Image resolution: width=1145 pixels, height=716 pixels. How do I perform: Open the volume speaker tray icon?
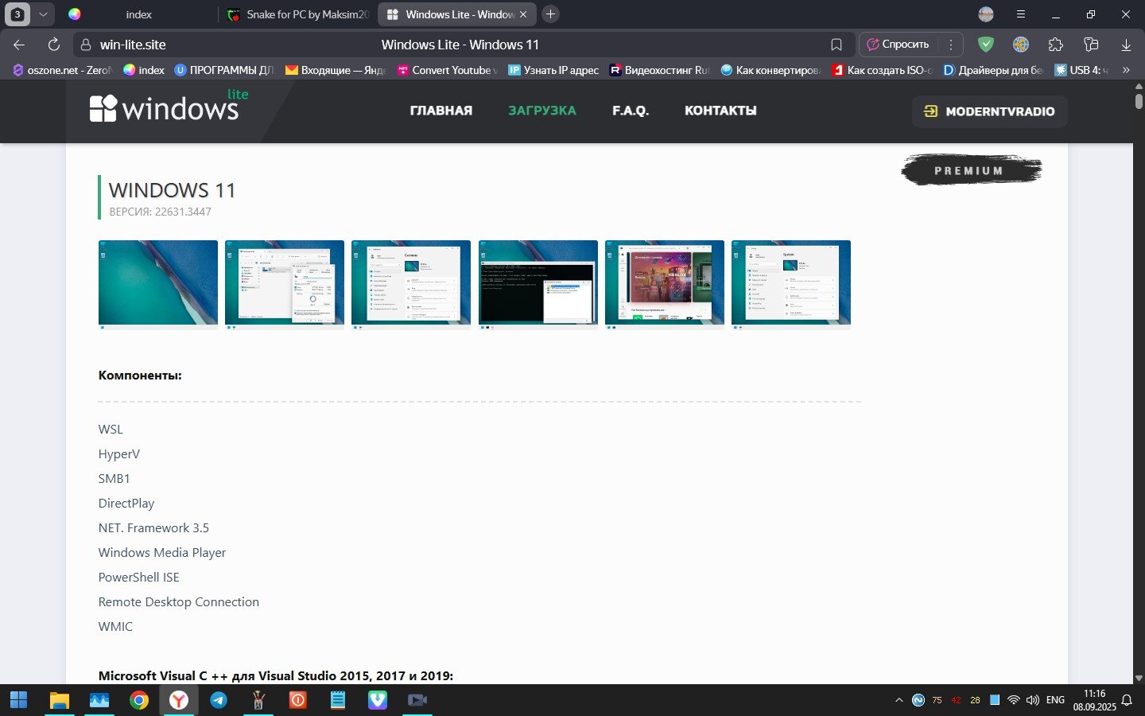click(x=1033, y=700)
